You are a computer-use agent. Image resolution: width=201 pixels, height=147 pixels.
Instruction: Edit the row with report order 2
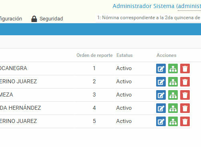(161, 82)
